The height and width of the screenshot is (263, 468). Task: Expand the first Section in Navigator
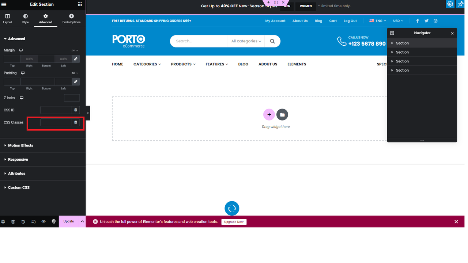[392, 43]
